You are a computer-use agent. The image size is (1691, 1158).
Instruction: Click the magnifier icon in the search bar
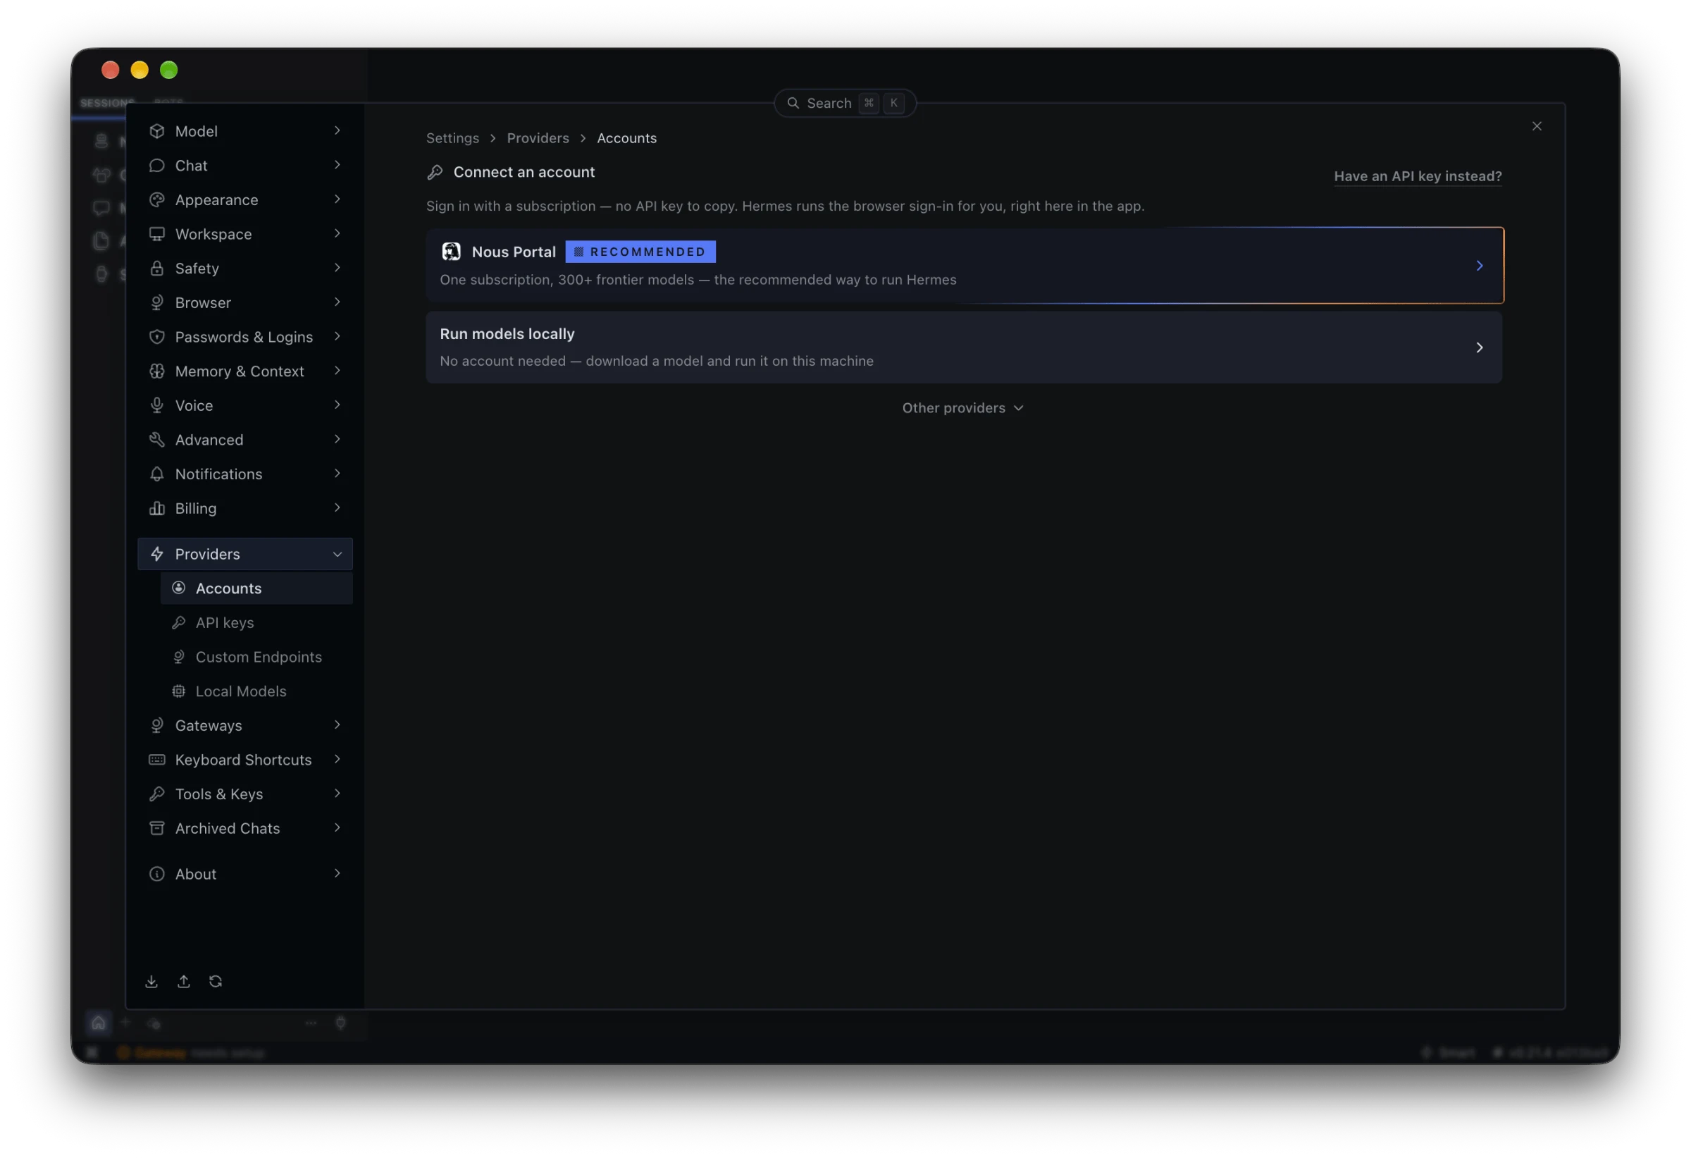[793, 104]
